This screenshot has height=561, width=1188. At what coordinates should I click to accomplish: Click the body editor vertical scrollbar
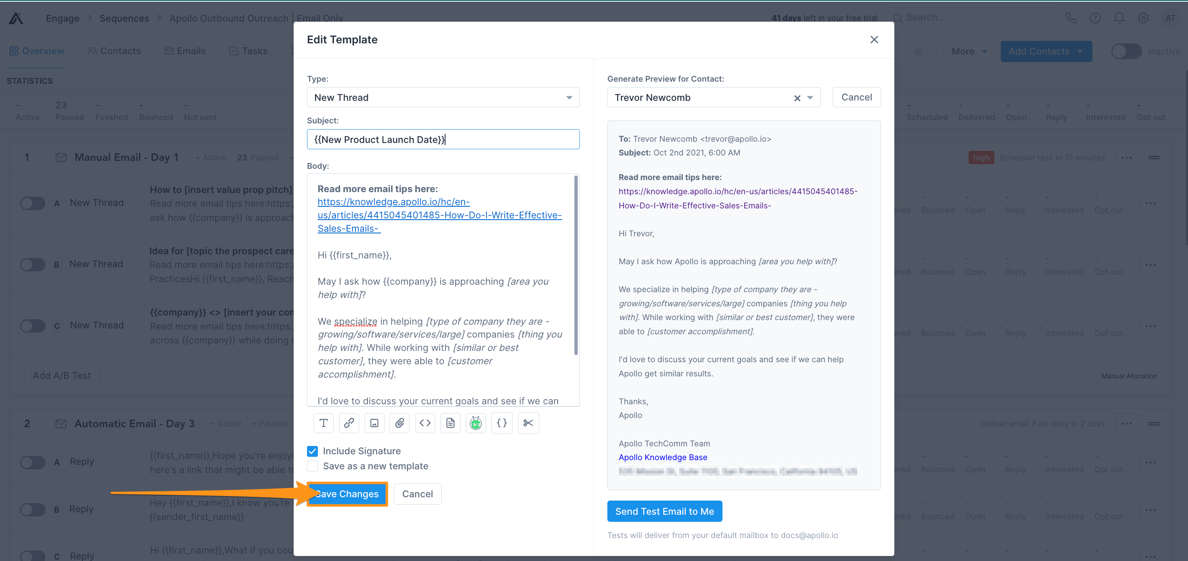(x=576, y=265)
